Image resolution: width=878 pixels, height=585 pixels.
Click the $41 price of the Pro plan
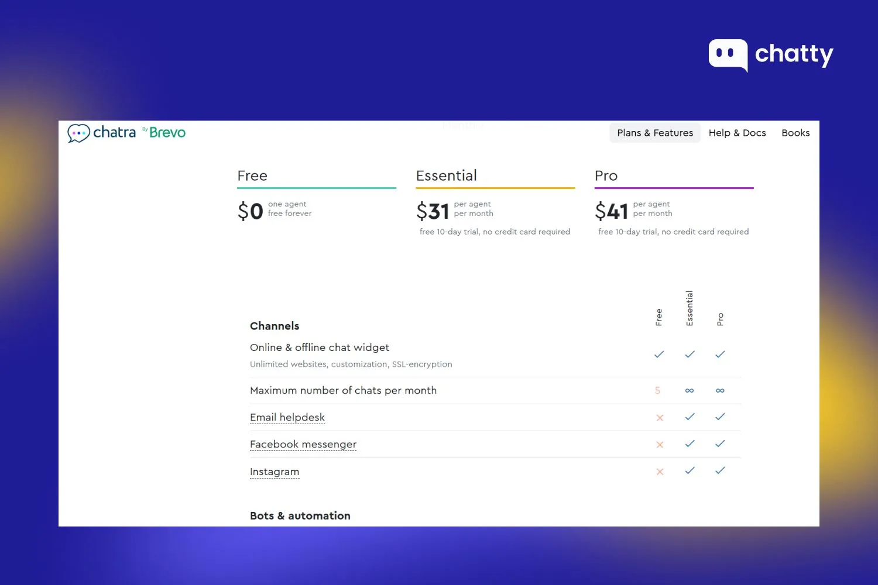click(x=612, y=211)
